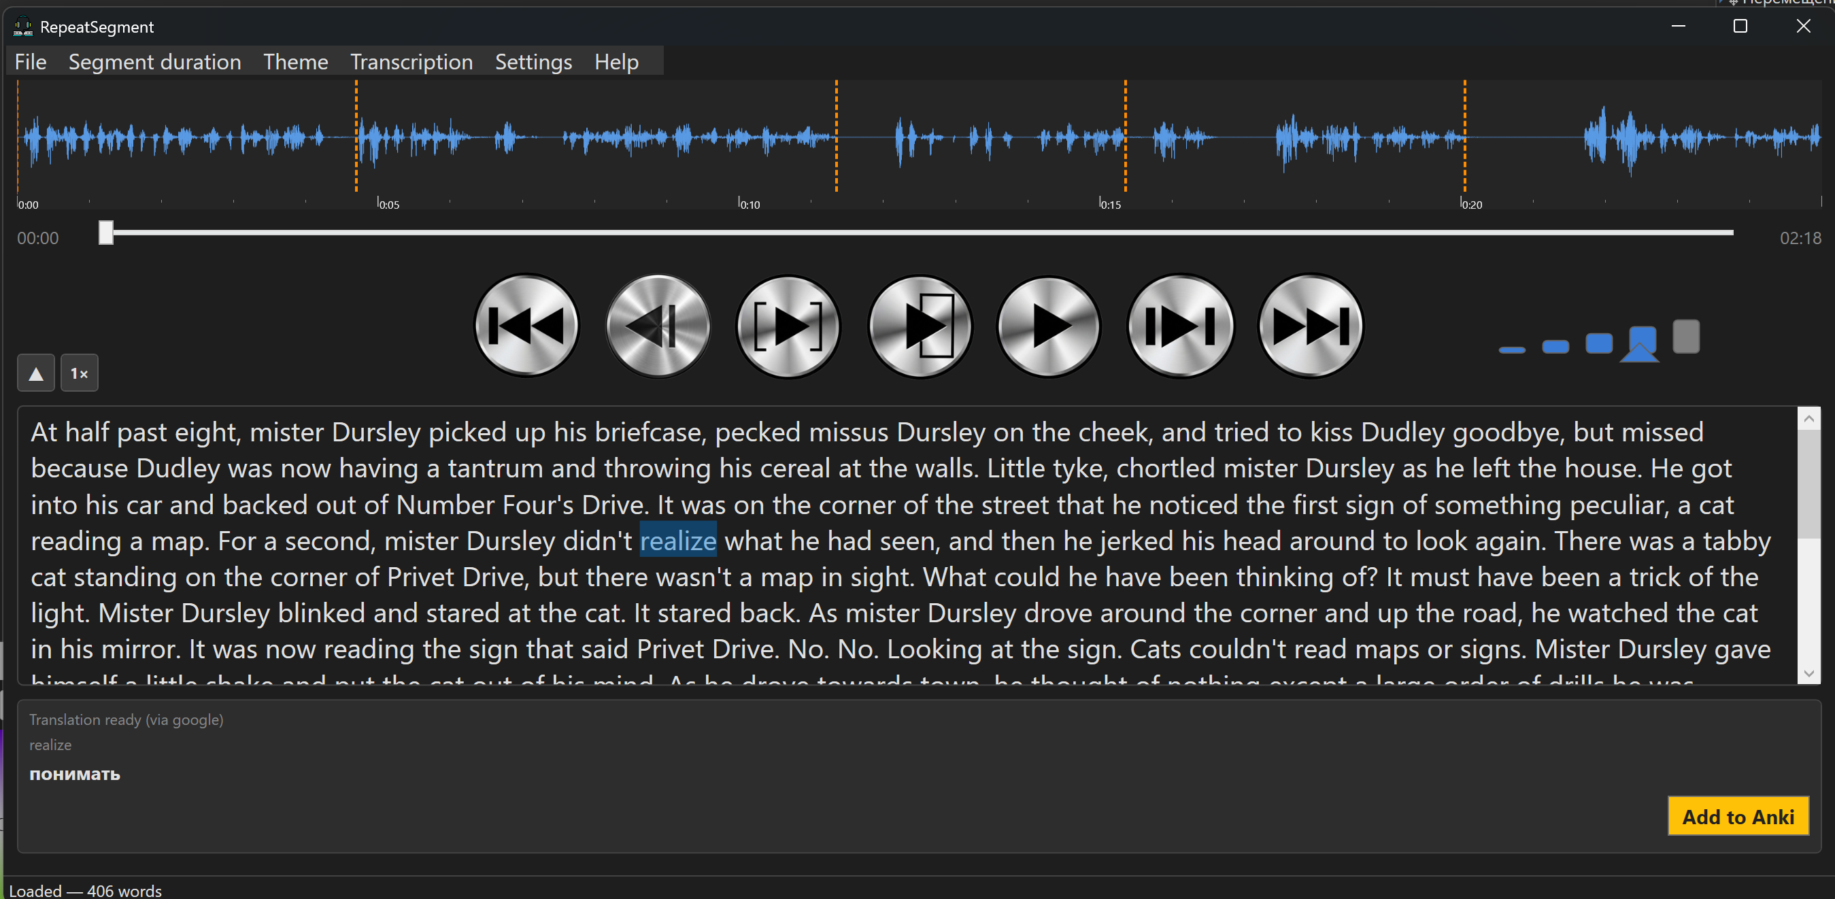This screenshot has width=1835, height=899.
Task: Click the play button with the rectangle overlay
Action: pyautogui.click(x=919, y=326)
